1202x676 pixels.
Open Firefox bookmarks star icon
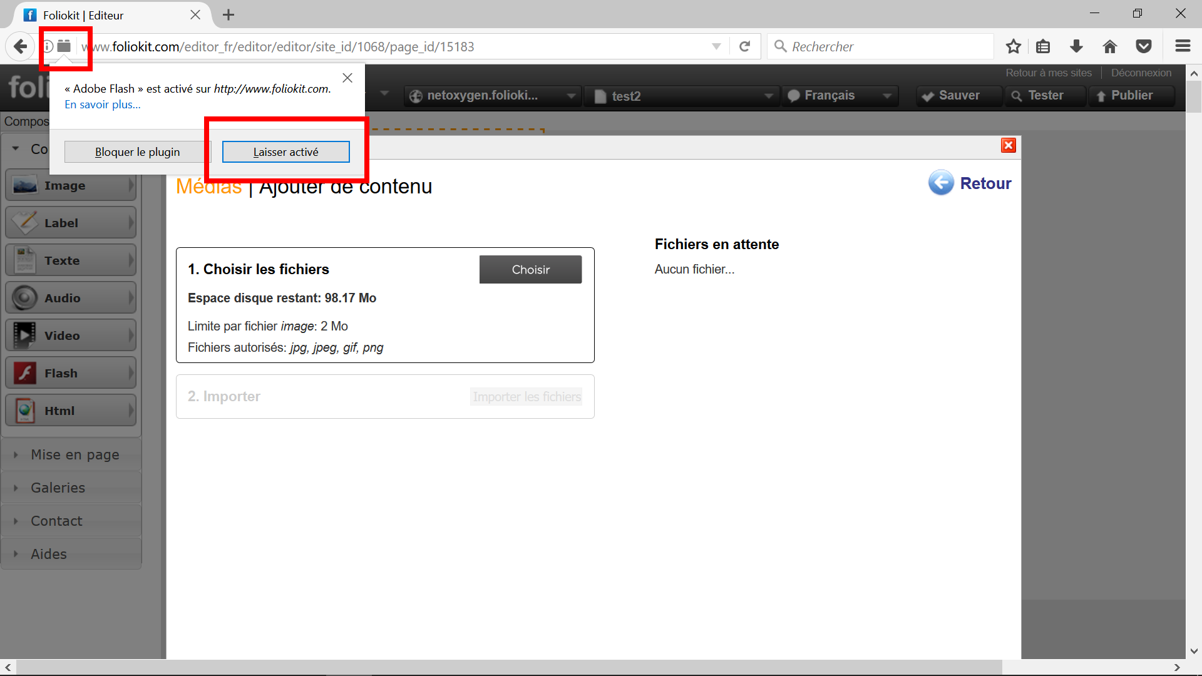click(x=1014, y=46)
